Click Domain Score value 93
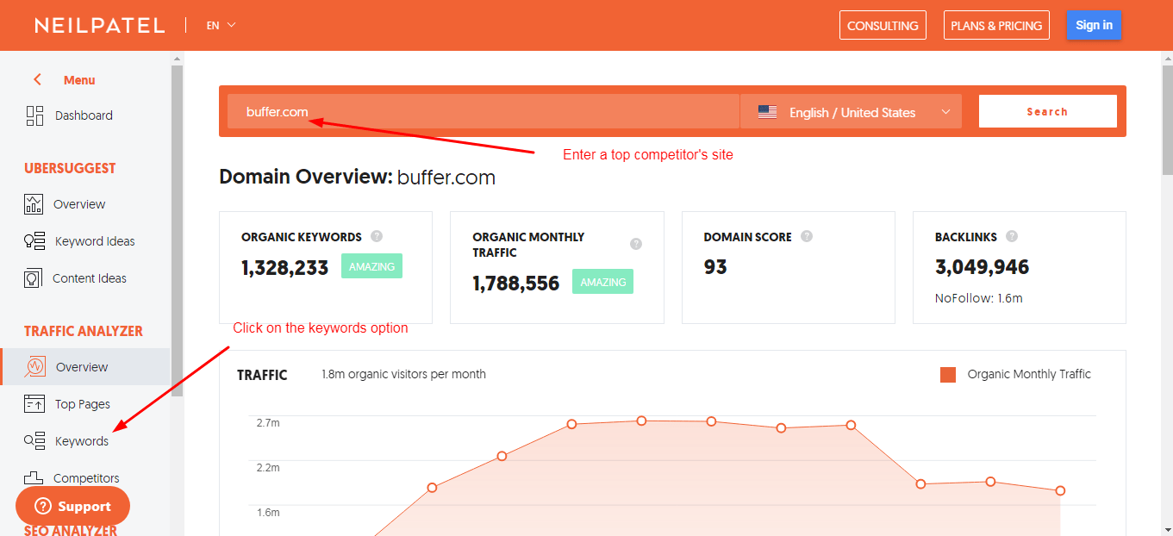 point(715,267)
